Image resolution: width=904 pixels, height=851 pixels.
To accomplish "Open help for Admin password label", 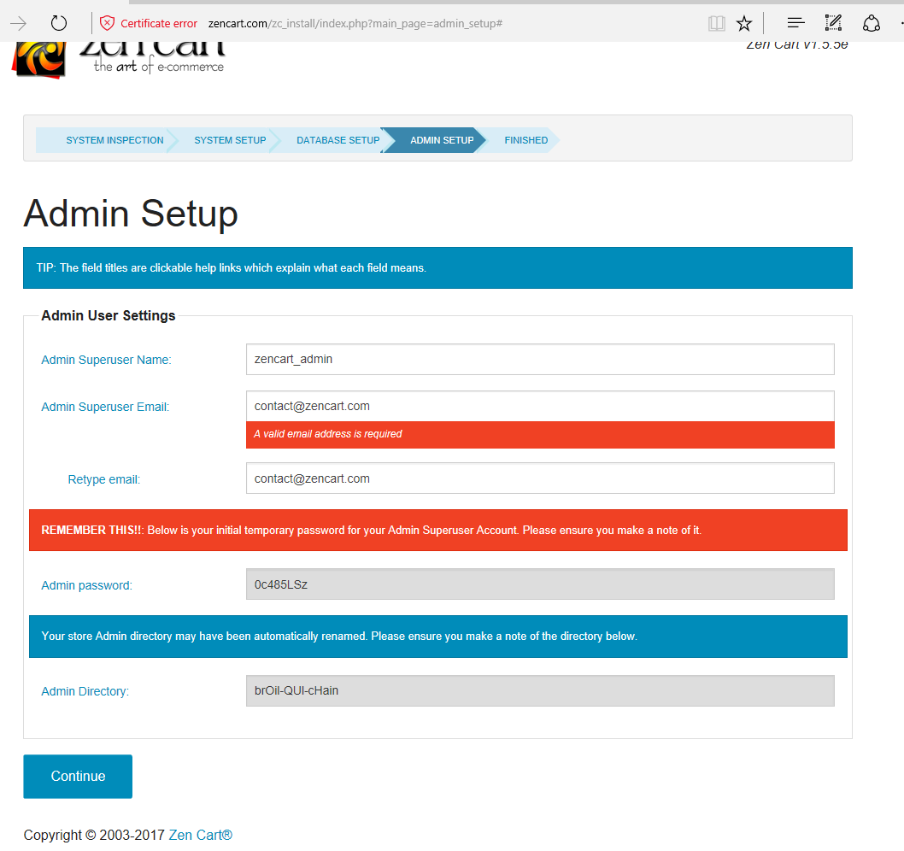I will (86, 586).
